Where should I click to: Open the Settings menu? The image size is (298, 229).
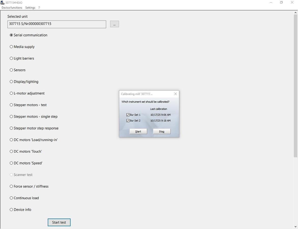(30, 8)
